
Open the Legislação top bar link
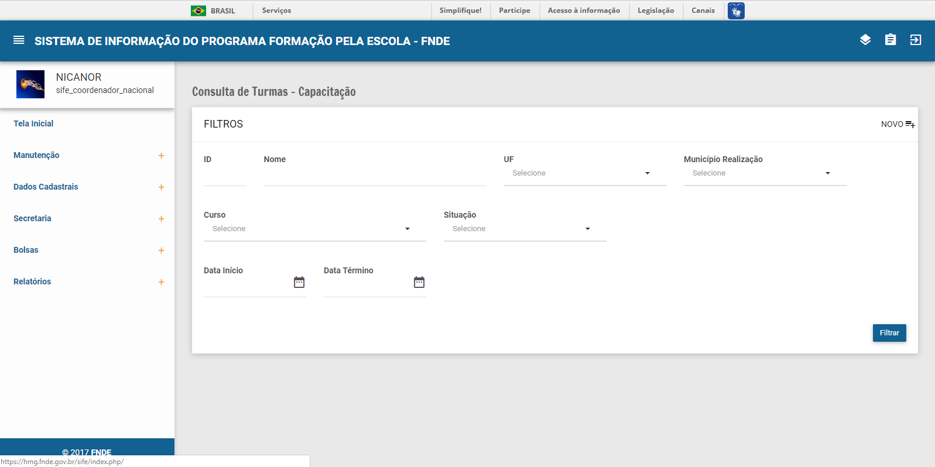point(655,11)
